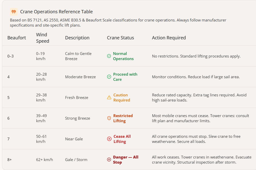The width and height of the screenshot is (256, 170).
Task: Click the Proceed with Care status text
Action: pos(125,77)
